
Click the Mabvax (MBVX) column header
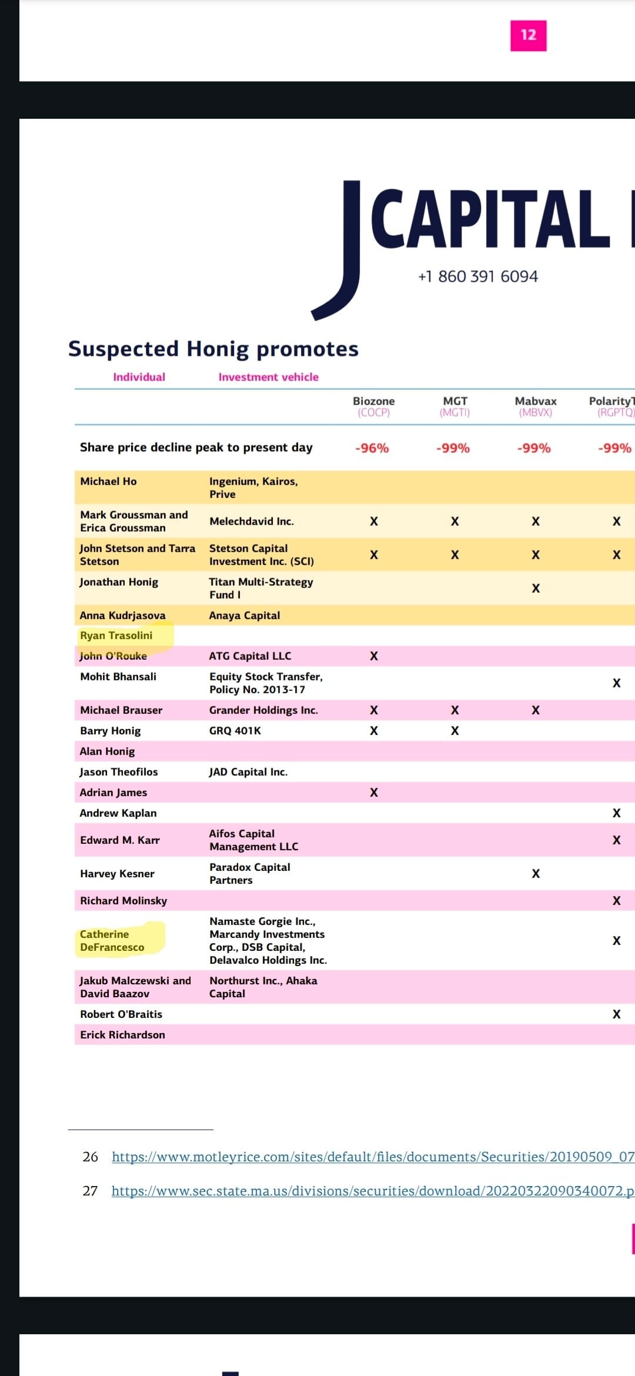point(536,406)
